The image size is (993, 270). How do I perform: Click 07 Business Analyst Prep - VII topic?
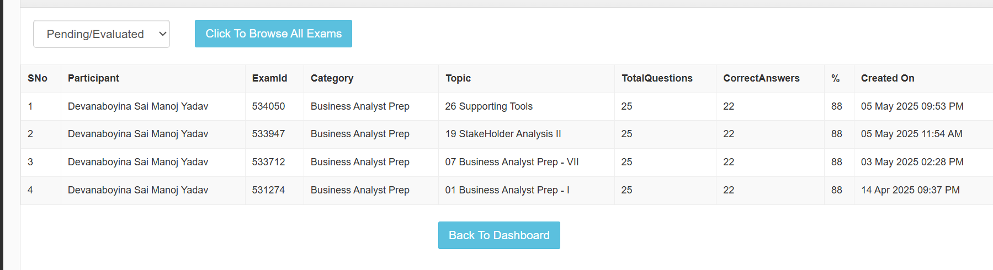pyautogui.click(x=512, y=162)
